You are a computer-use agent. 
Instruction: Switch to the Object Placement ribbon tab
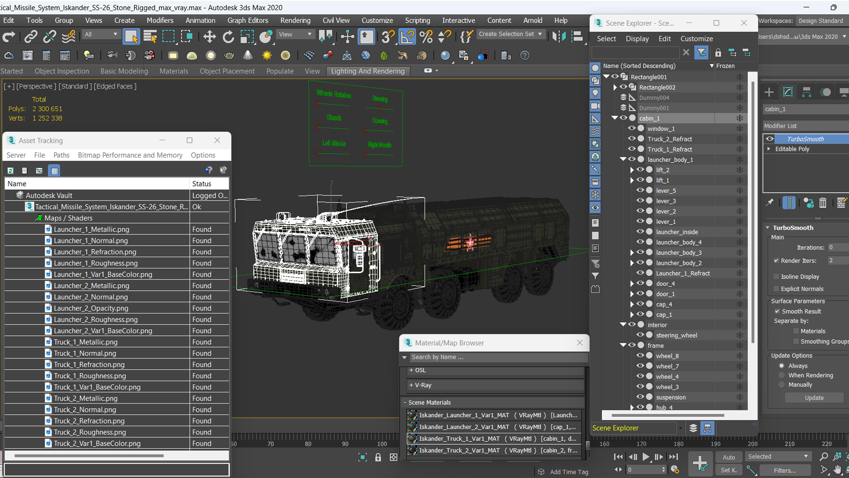[x=227, y=71]
